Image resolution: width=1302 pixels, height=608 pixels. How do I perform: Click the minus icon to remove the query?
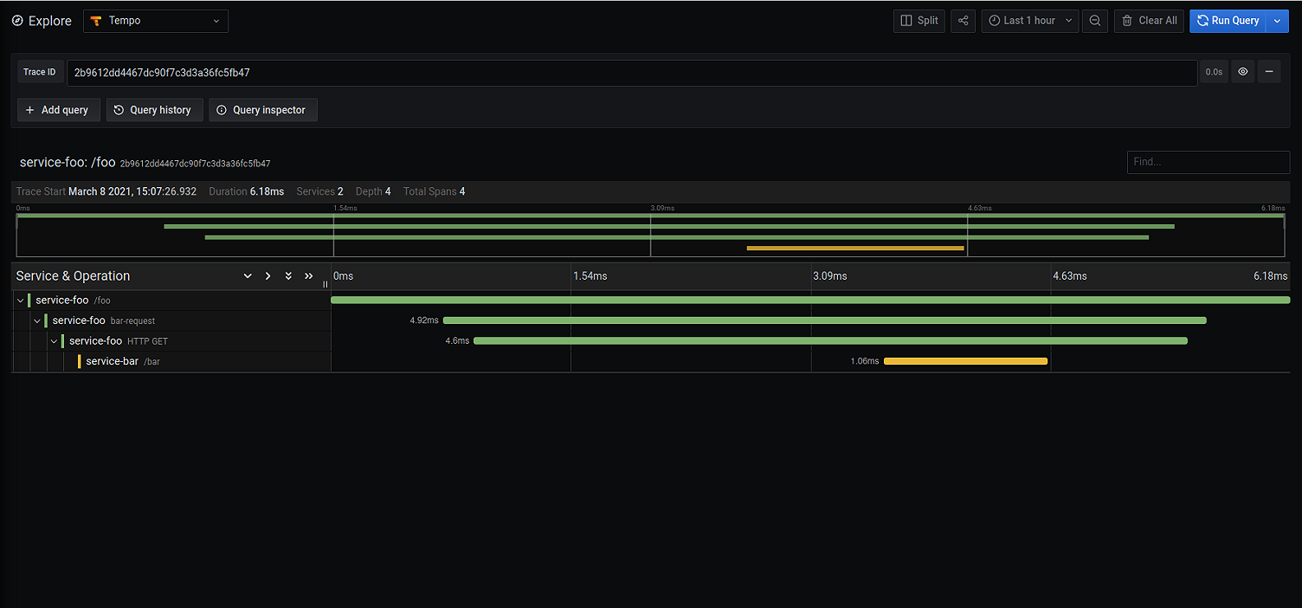coord(1269,71)
